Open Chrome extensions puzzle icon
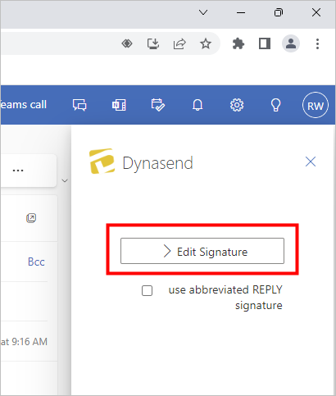 238,43
